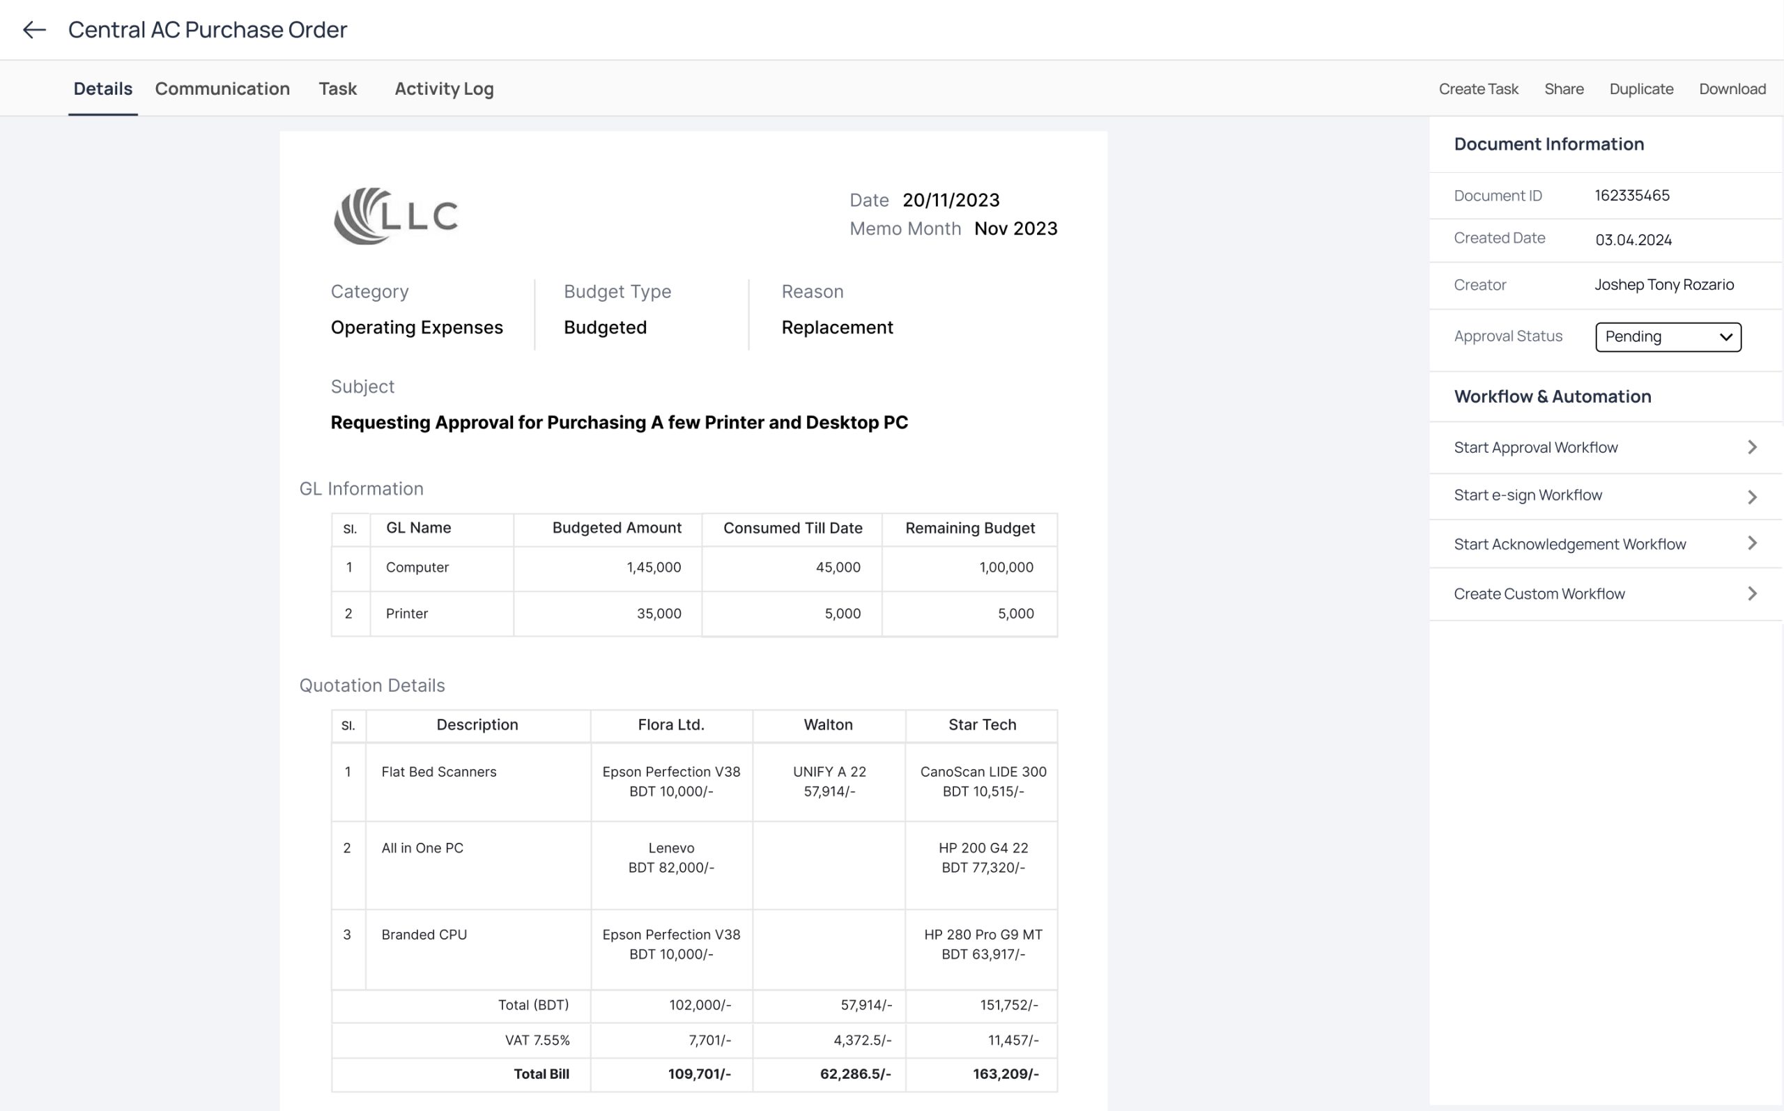Expand Start Approval Workflow chevron

pyautogui.click(x=1752, y=446)
